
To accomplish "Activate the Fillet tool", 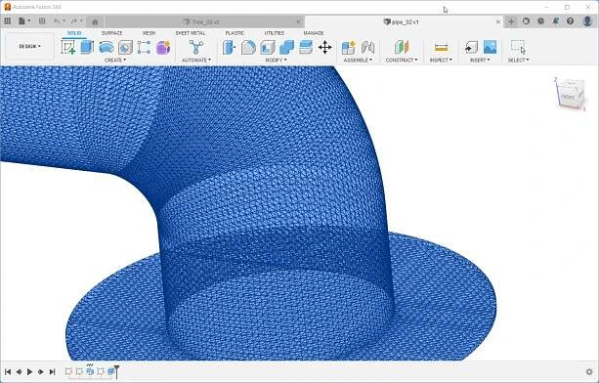I will [248, 47].
